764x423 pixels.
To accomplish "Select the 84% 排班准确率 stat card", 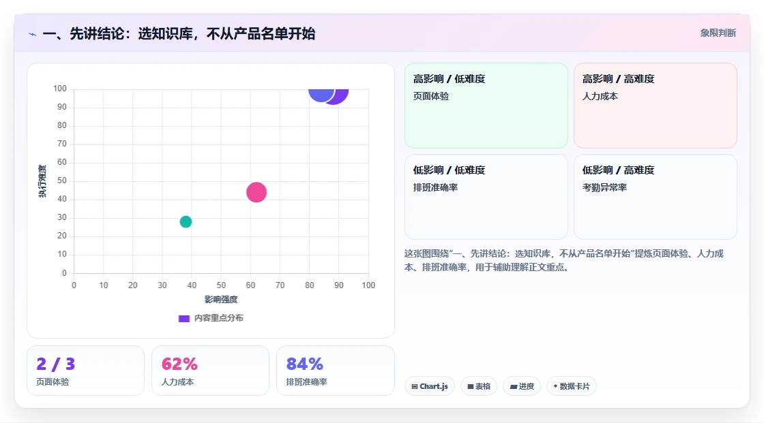I will tap(335, 371).
